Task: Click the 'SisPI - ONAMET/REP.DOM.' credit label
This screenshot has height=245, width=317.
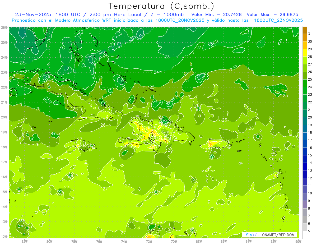Action: click(269, 235)
